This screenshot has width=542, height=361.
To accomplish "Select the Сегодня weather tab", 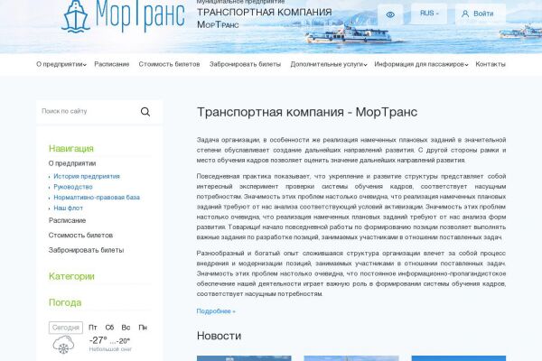I will [x=66, y=328].
